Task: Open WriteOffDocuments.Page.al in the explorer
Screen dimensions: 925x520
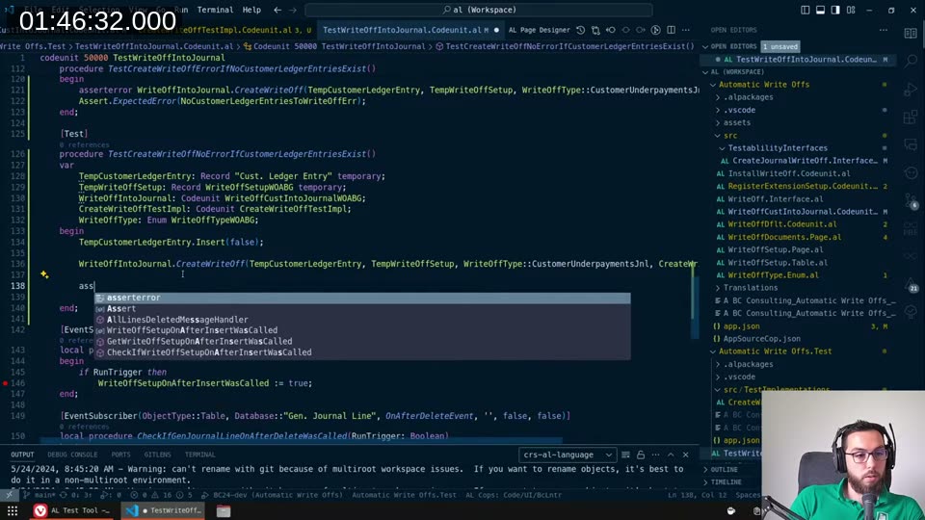Action: click(783, 237)
